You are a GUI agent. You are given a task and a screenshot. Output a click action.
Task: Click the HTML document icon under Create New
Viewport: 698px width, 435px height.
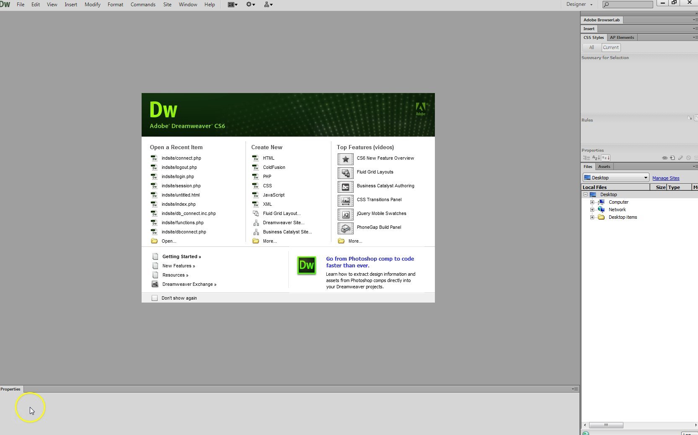pyautogui.click(x=255, y=158)
